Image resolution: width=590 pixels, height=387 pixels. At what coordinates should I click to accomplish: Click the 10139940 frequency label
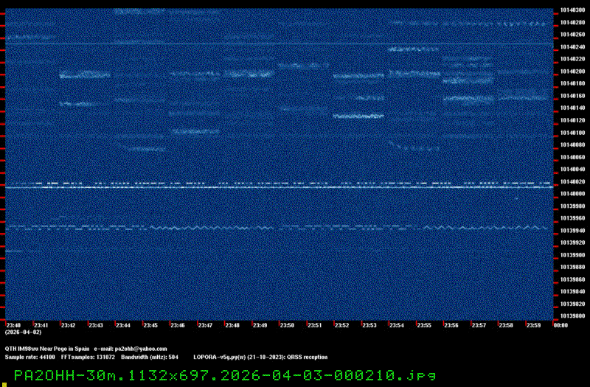(573, 231)
